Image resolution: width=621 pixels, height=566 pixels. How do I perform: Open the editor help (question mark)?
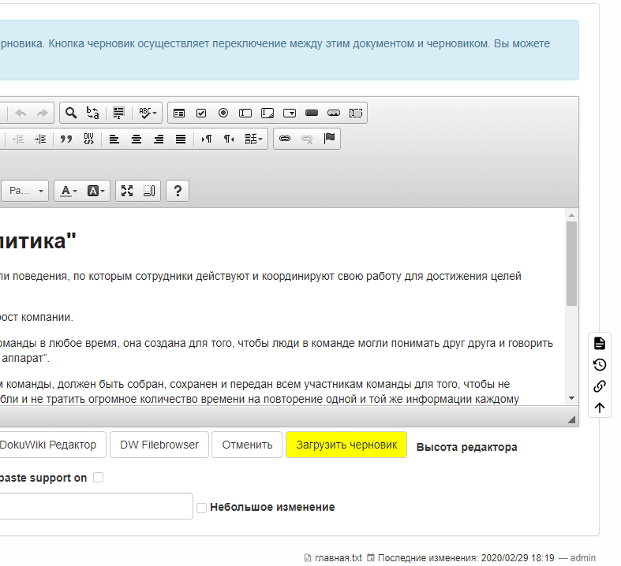[178, 191]
